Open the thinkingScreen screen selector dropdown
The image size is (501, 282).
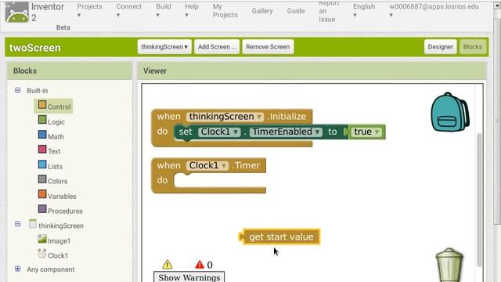(164, 47)
